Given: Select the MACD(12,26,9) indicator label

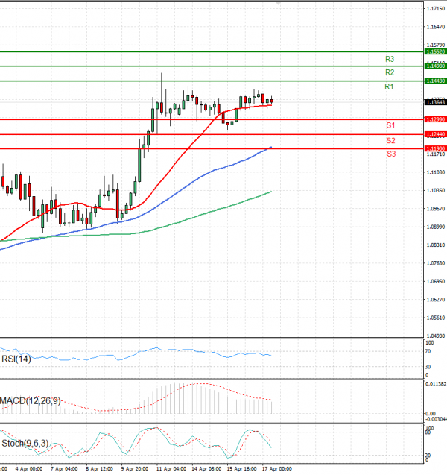Looking at the screenshot, I should click(30, 401).
